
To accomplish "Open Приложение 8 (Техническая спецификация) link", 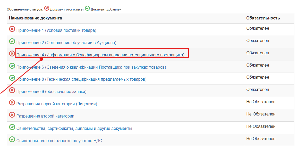I will point(81,79).
